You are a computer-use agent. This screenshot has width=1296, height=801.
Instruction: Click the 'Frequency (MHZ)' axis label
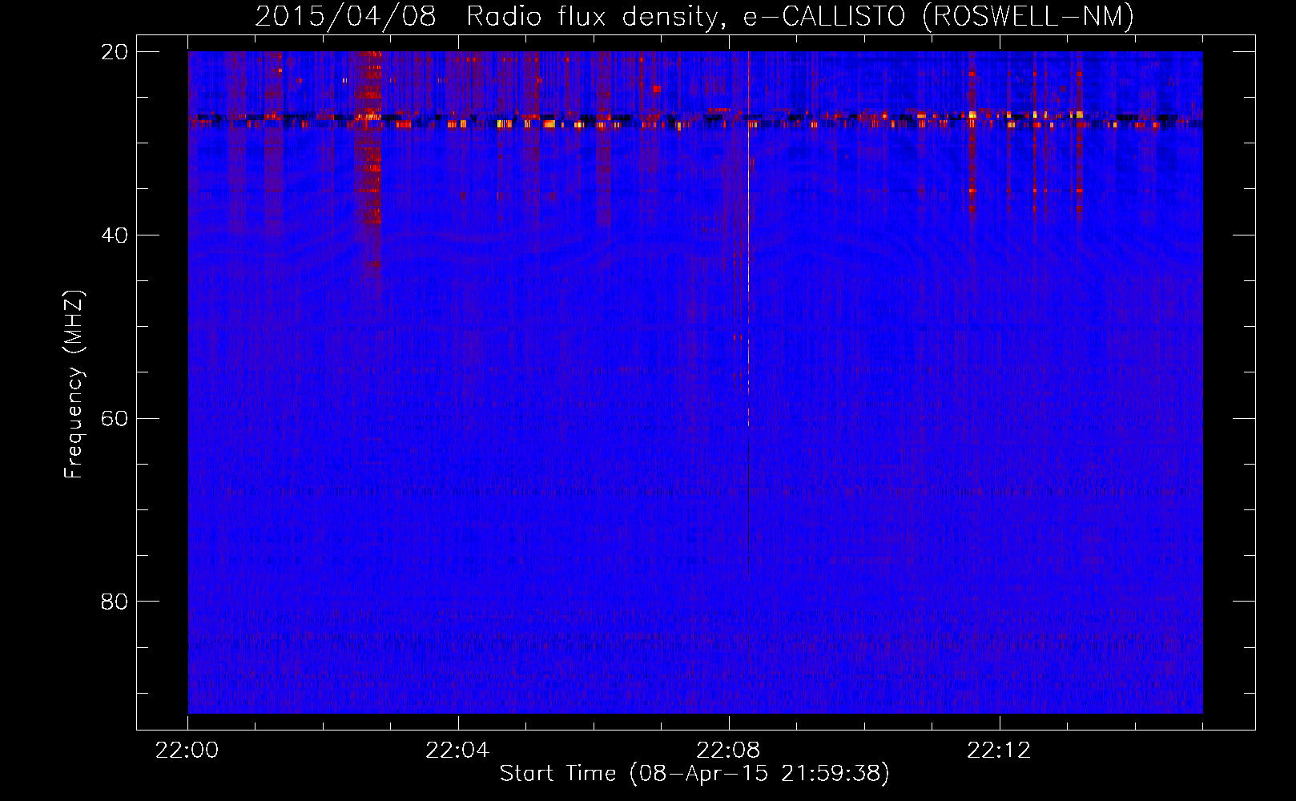pos(73,384)
